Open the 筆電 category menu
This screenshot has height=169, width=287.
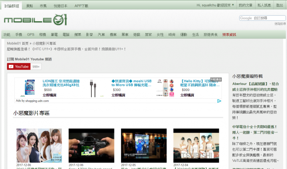point(54,34)
